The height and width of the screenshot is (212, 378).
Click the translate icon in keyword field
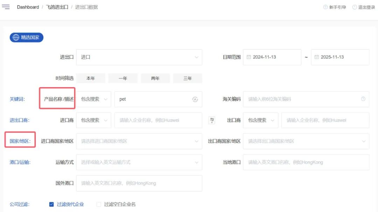click(195, 99)
